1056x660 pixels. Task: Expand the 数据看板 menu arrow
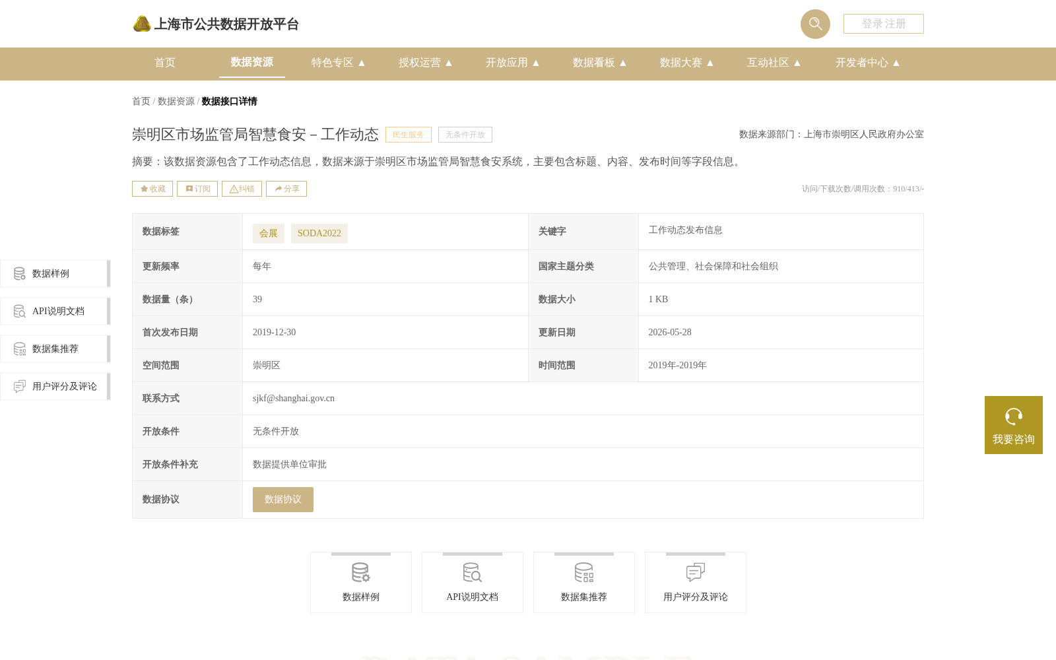coord(623,63)
